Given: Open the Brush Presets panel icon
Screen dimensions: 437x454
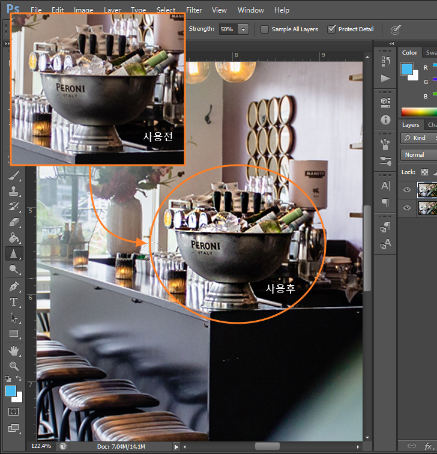Looking at the screenshot, I should [x=385, y=144].
